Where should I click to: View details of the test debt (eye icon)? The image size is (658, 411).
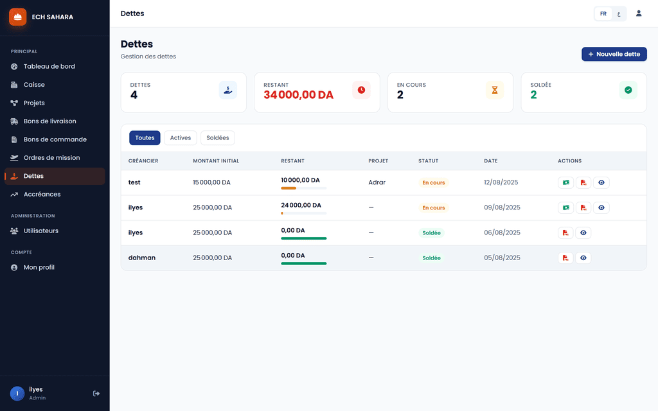pos(601,182)
